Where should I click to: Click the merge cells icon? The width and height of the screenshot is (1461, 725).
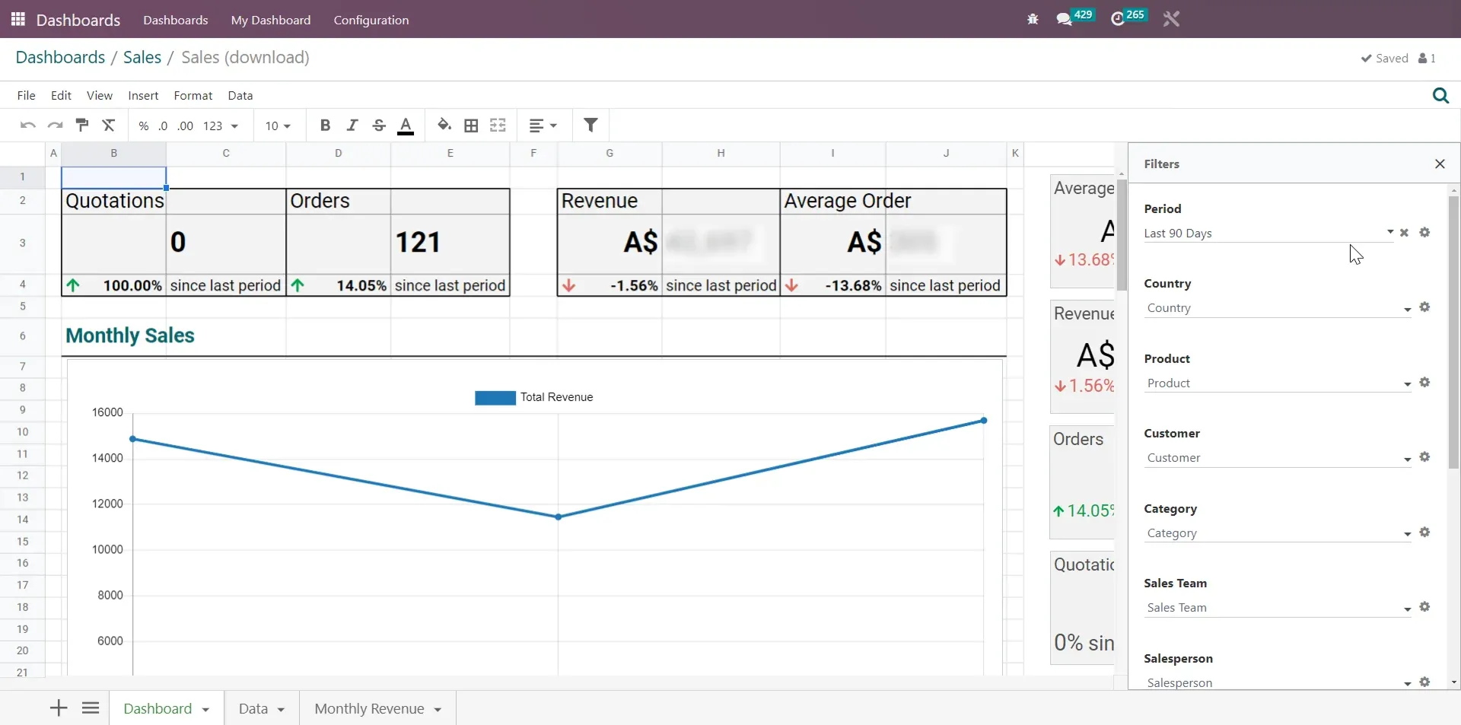(498, 126)
